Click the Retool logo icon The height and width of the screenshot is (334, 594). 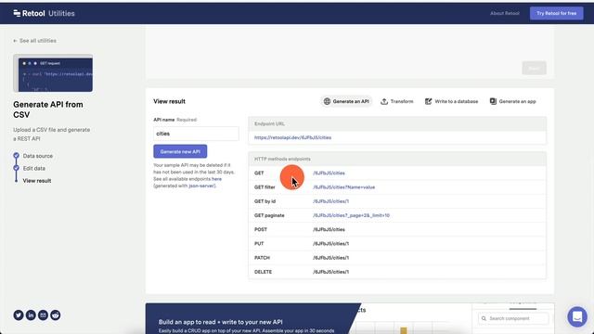coord(17,13)
